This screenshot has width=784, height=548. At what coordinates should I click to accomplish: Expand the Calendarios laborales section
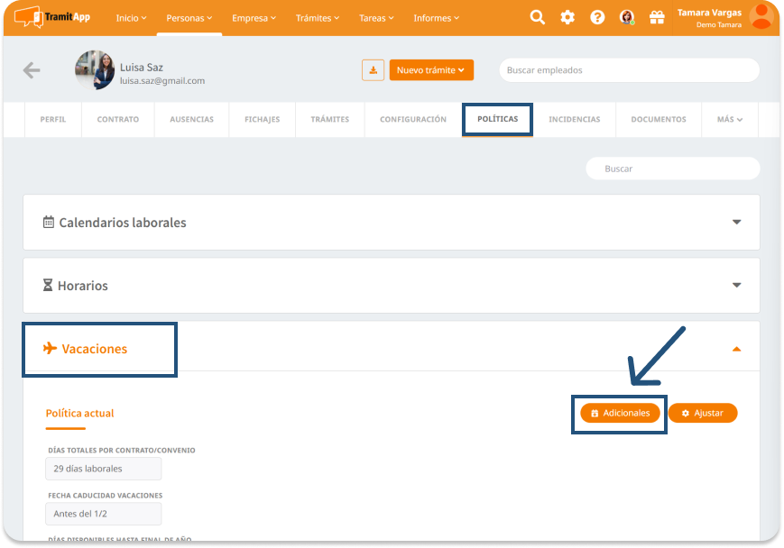click(736, 222)
